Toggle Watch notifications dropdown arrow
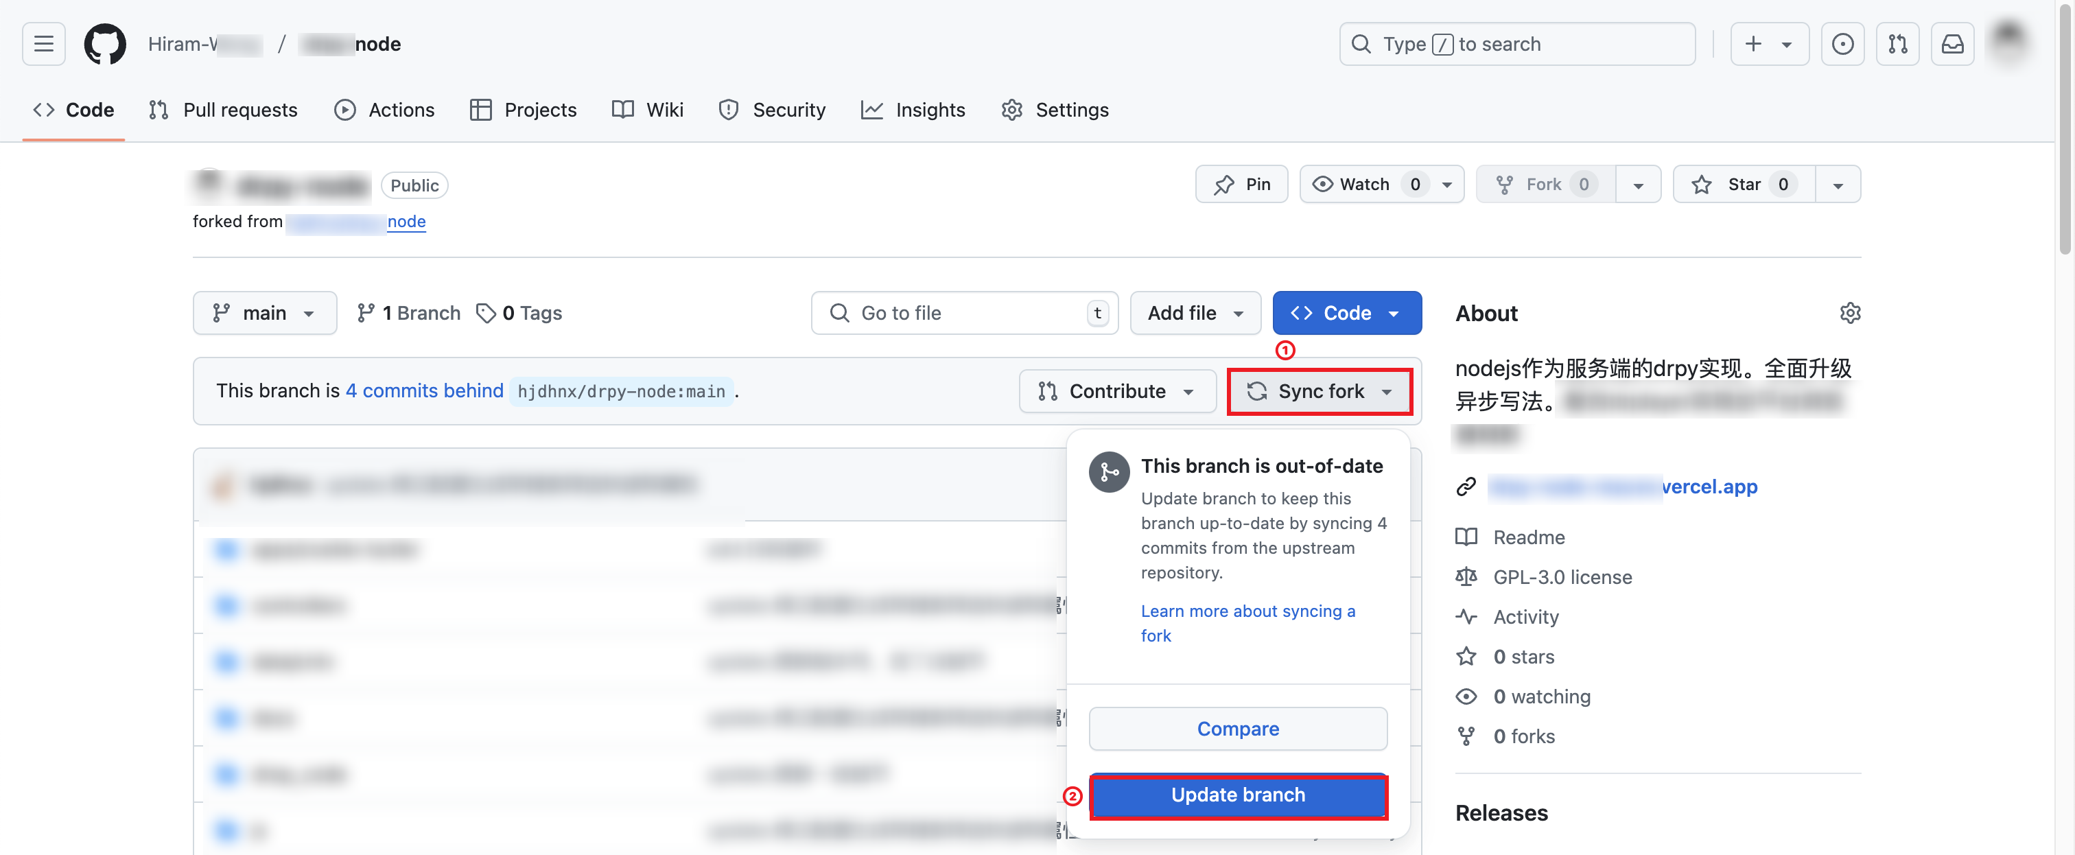The width and height of the screenshot is (2075, 855). pos(1445,184)
